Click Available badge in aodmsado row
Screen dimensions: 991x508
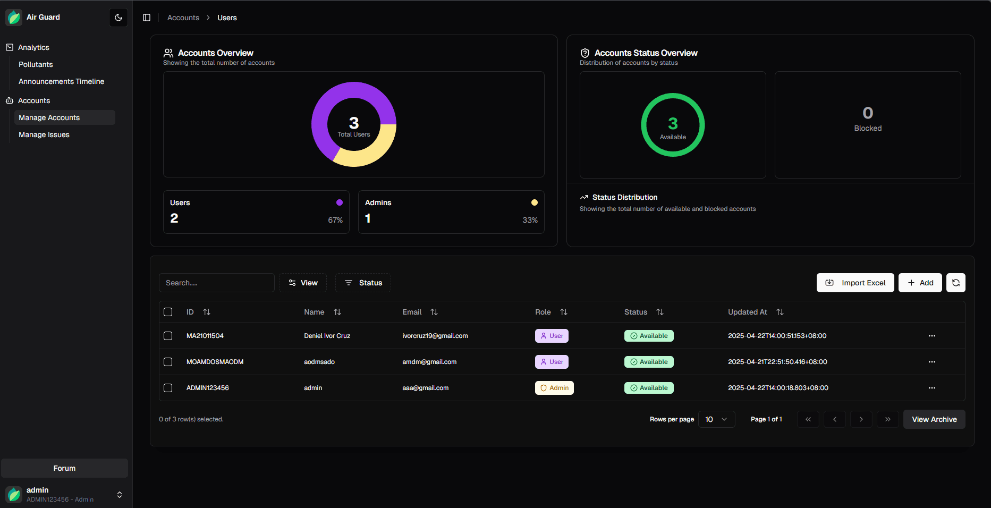pyautogui.click(x=649, y=362)
